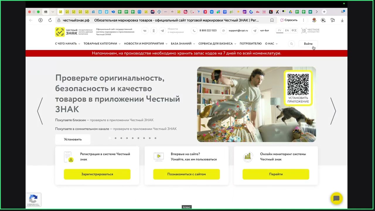Show next slide with right arrow
The height and width of the screenshot is (211, 375).
pos(333,111)
